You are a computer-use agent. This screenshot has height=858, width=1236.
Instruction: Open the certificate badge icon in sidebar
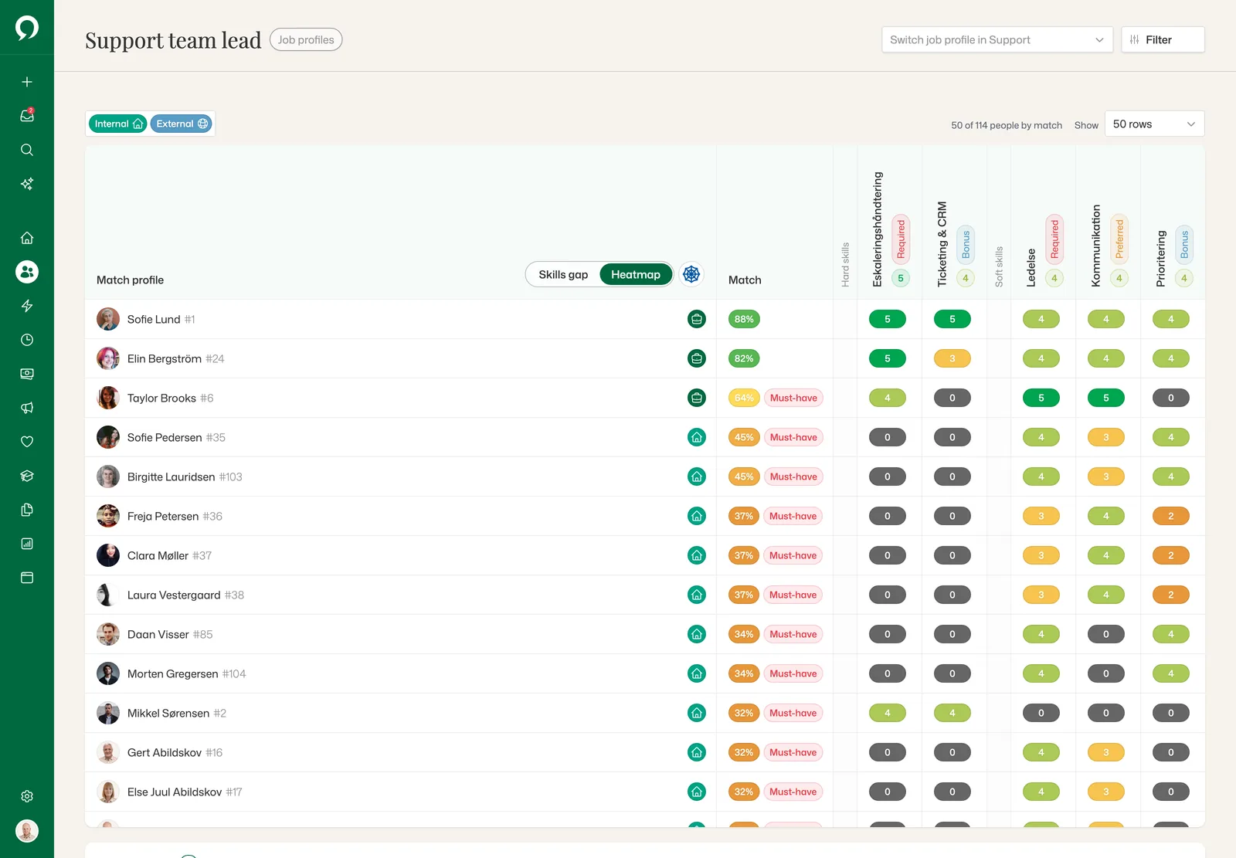27,374
